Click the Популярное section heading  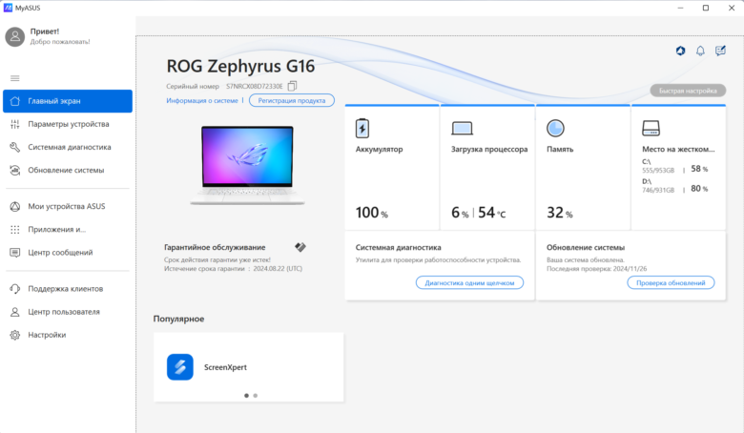(178, 319)
